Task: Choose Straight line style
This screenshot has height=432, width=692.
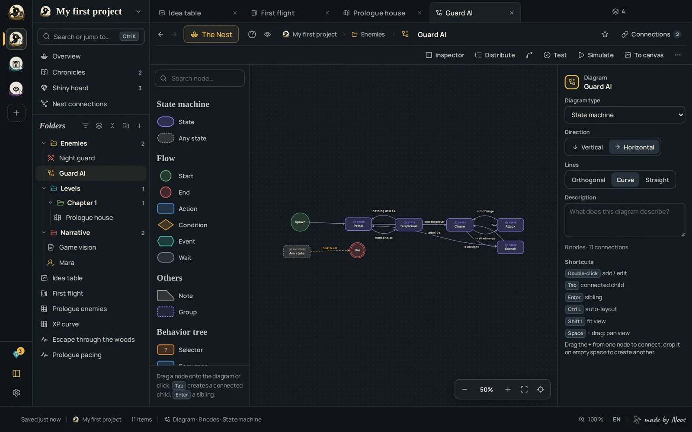Action: 657,180
